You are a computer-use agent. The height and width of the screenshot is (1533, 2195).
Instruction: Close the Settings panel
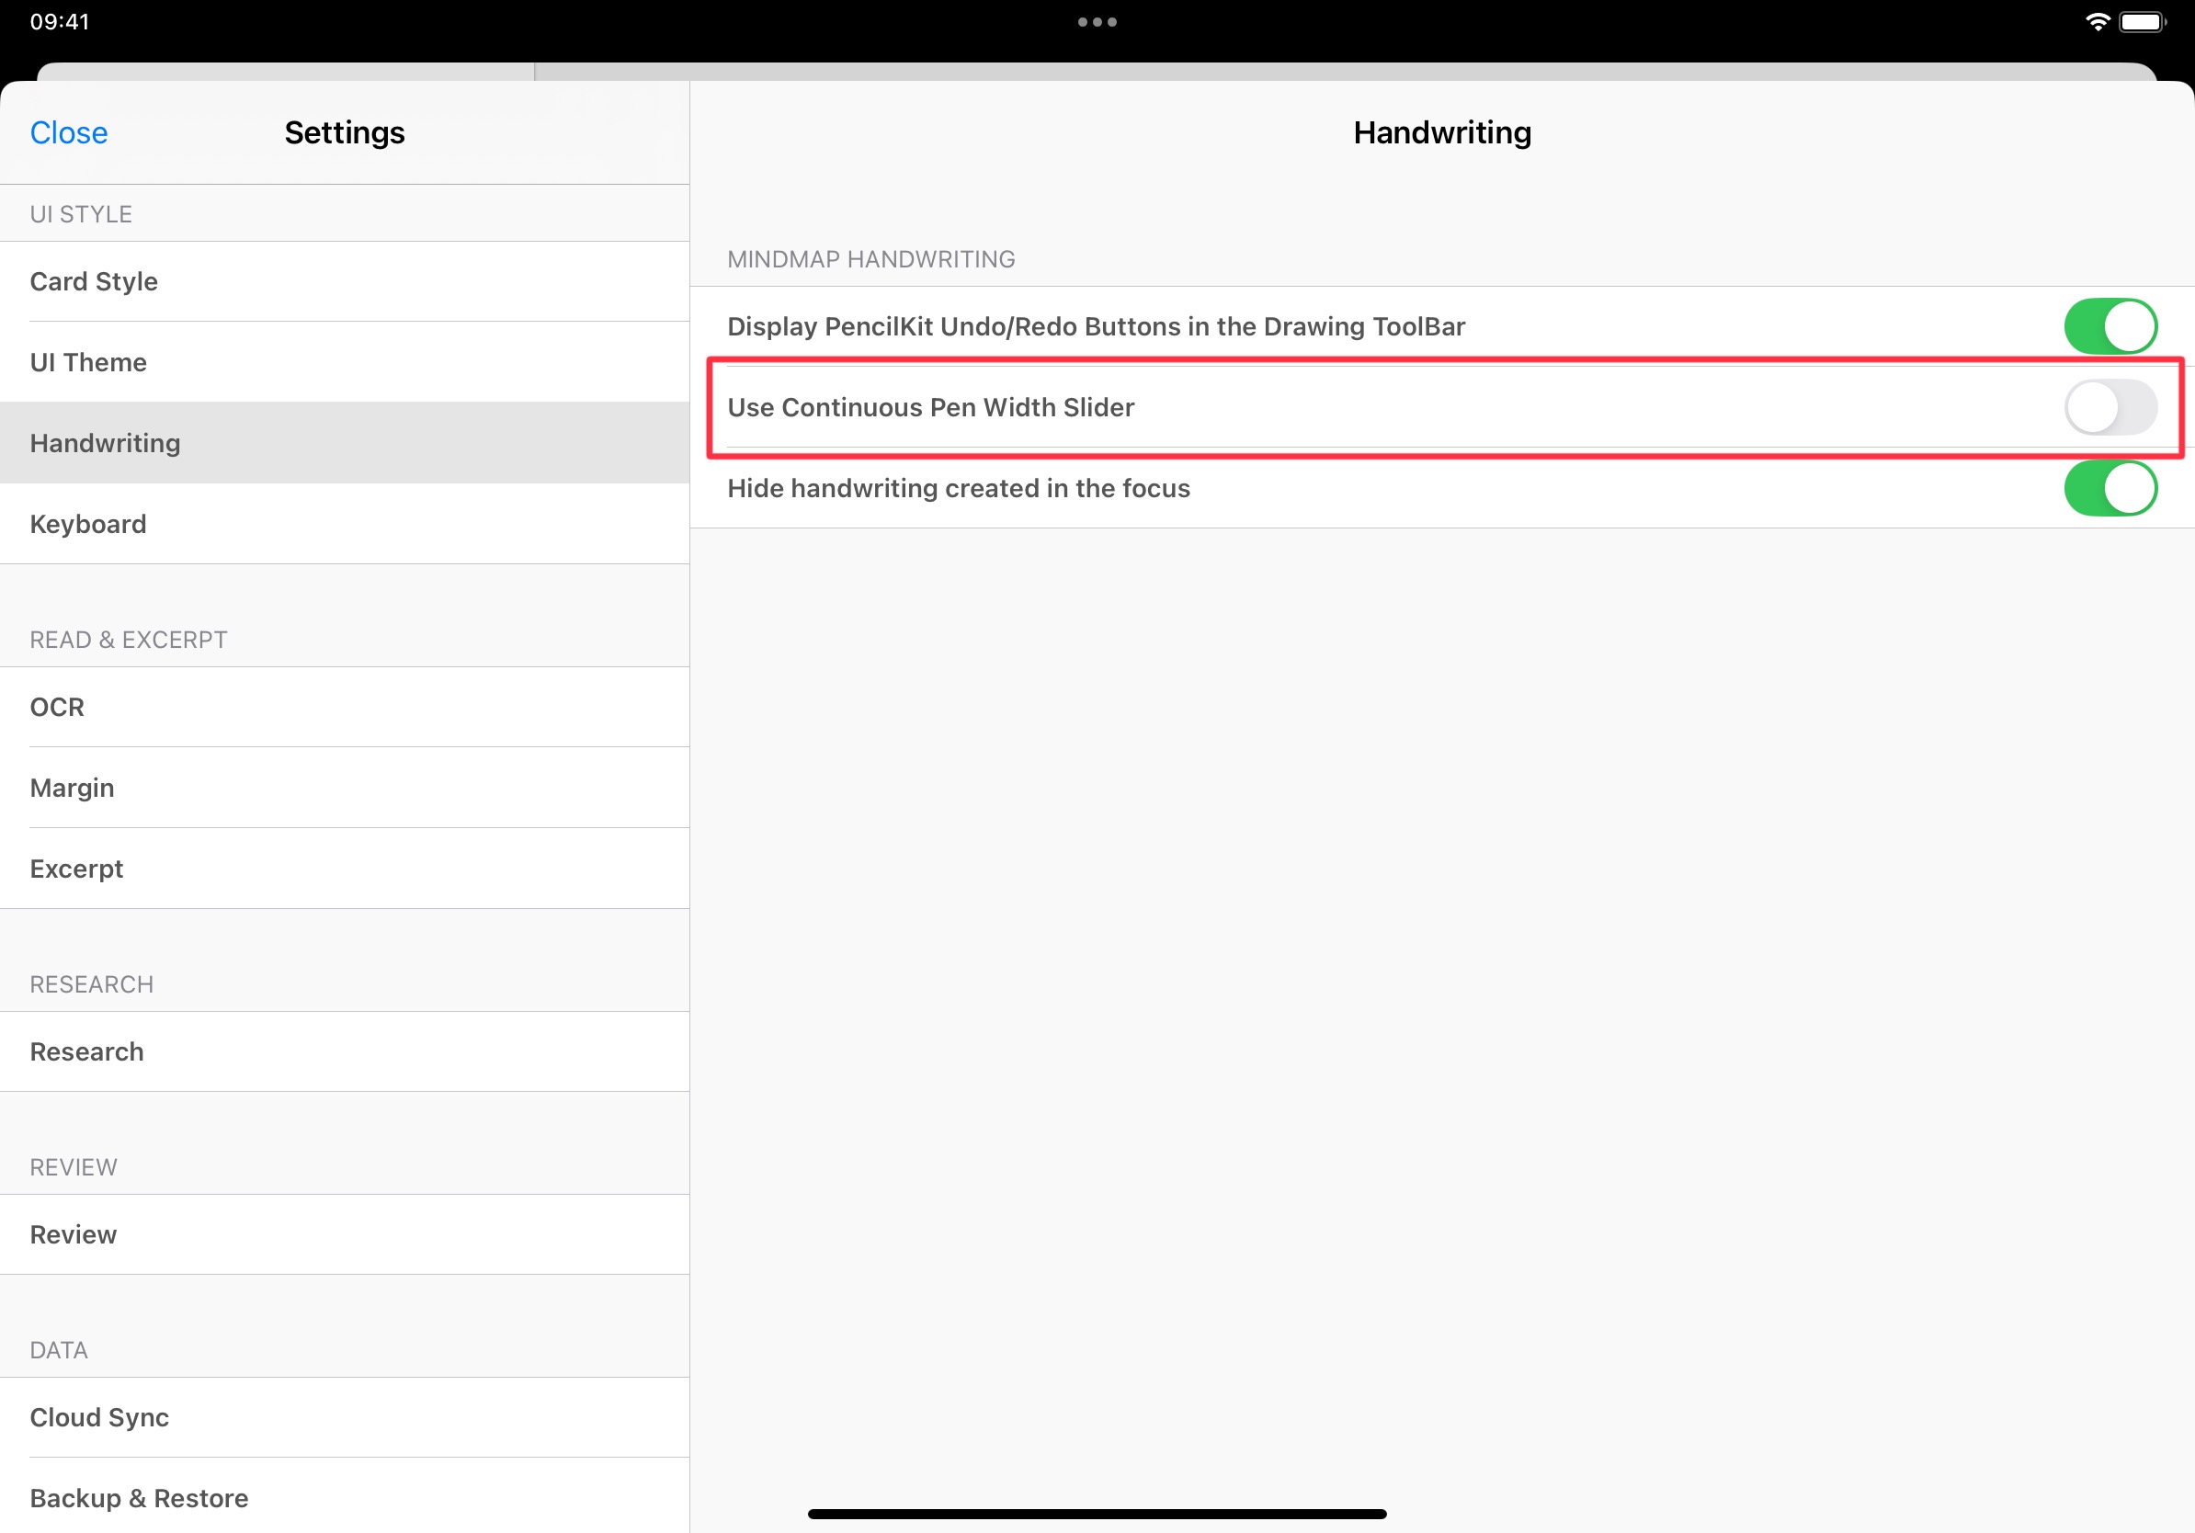pyautogui.click(x=69, y=133)
